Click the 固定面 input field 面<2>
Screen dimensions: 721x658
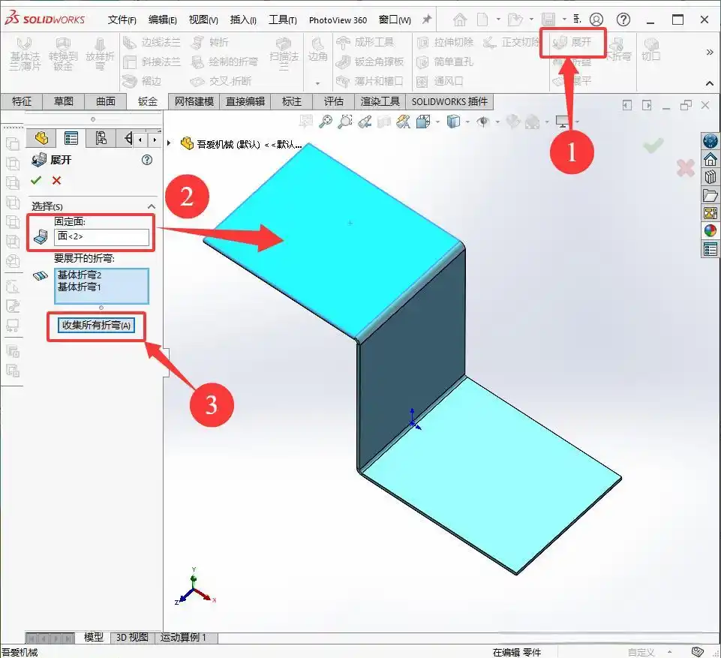click(101, 236)
